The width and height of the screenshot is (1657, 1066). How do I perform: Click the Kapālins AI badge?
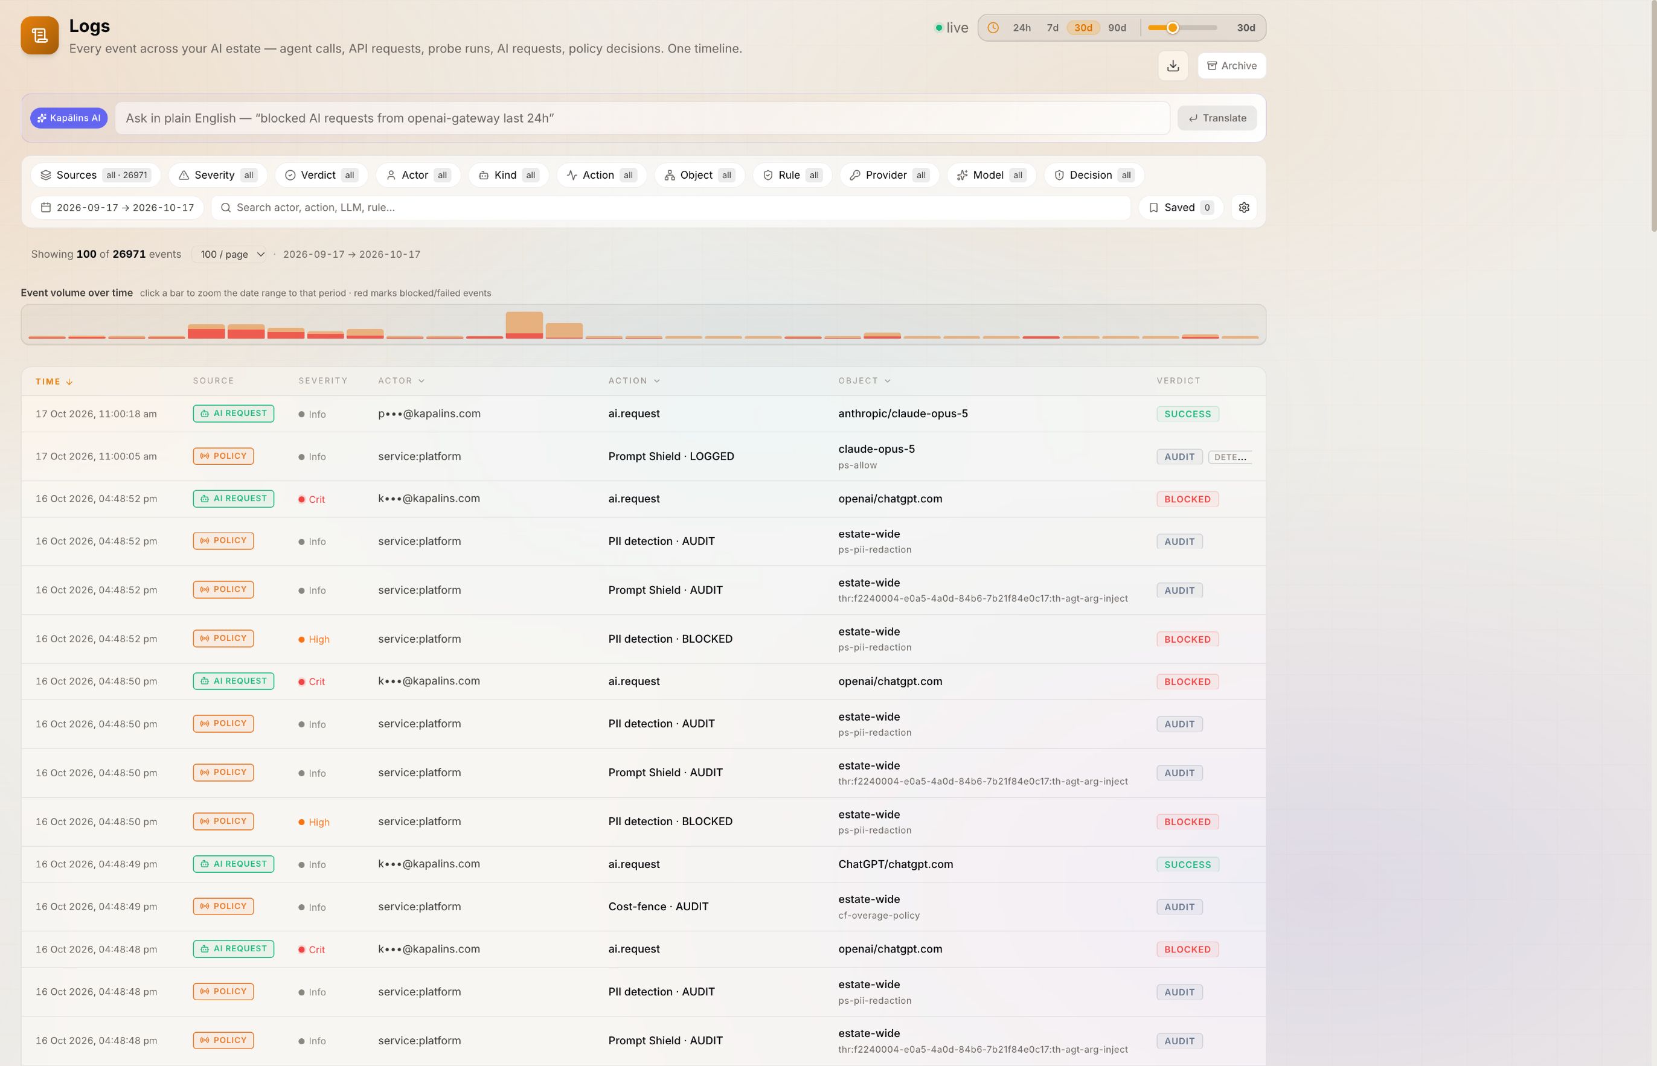pos(69,118)
